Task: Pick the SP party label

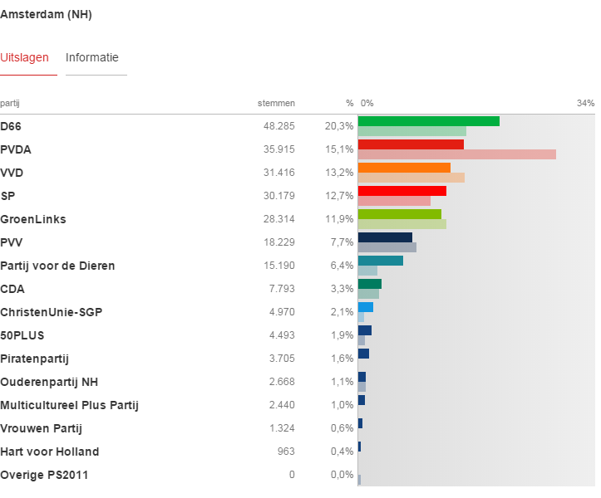Action: tap(7, 196)
